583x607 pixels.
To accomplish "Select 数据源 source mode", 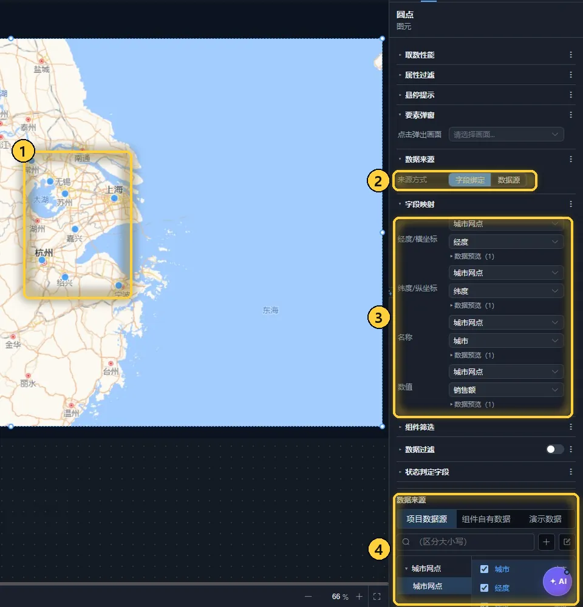I will [x=509, y=180].
